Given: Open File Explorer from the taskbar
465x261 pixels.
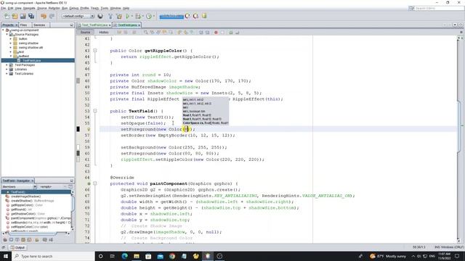Looking at the screenshot, I should [137, 256].
